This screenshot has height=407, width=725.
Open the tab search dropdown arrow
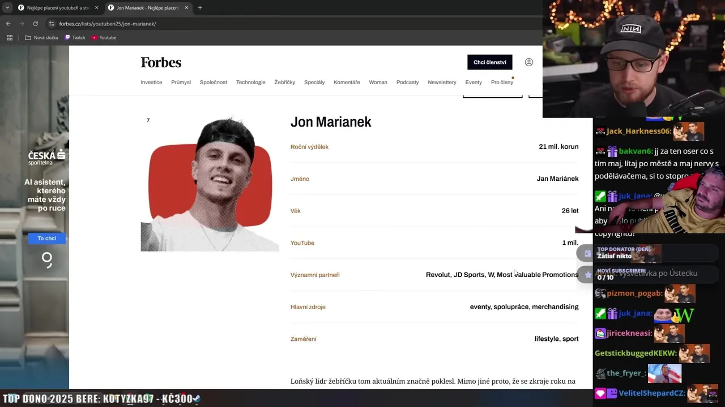click(7, 7)
